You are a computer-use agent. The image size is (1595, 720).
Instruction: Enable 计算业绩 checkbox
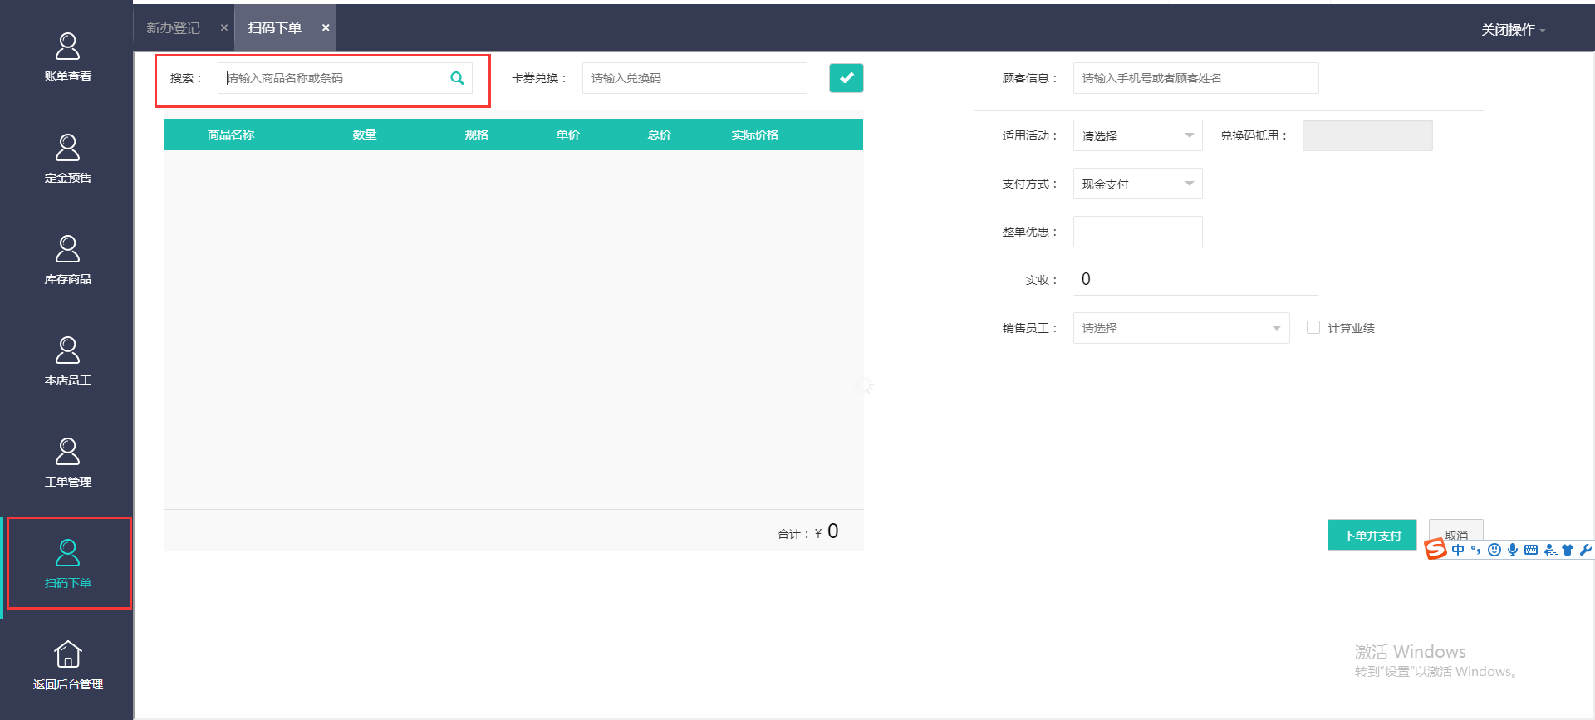pos(1313,327)
